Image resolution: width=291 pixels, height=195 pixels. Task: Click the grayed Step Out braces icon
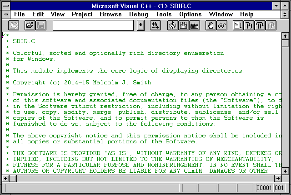click(271, 25)
